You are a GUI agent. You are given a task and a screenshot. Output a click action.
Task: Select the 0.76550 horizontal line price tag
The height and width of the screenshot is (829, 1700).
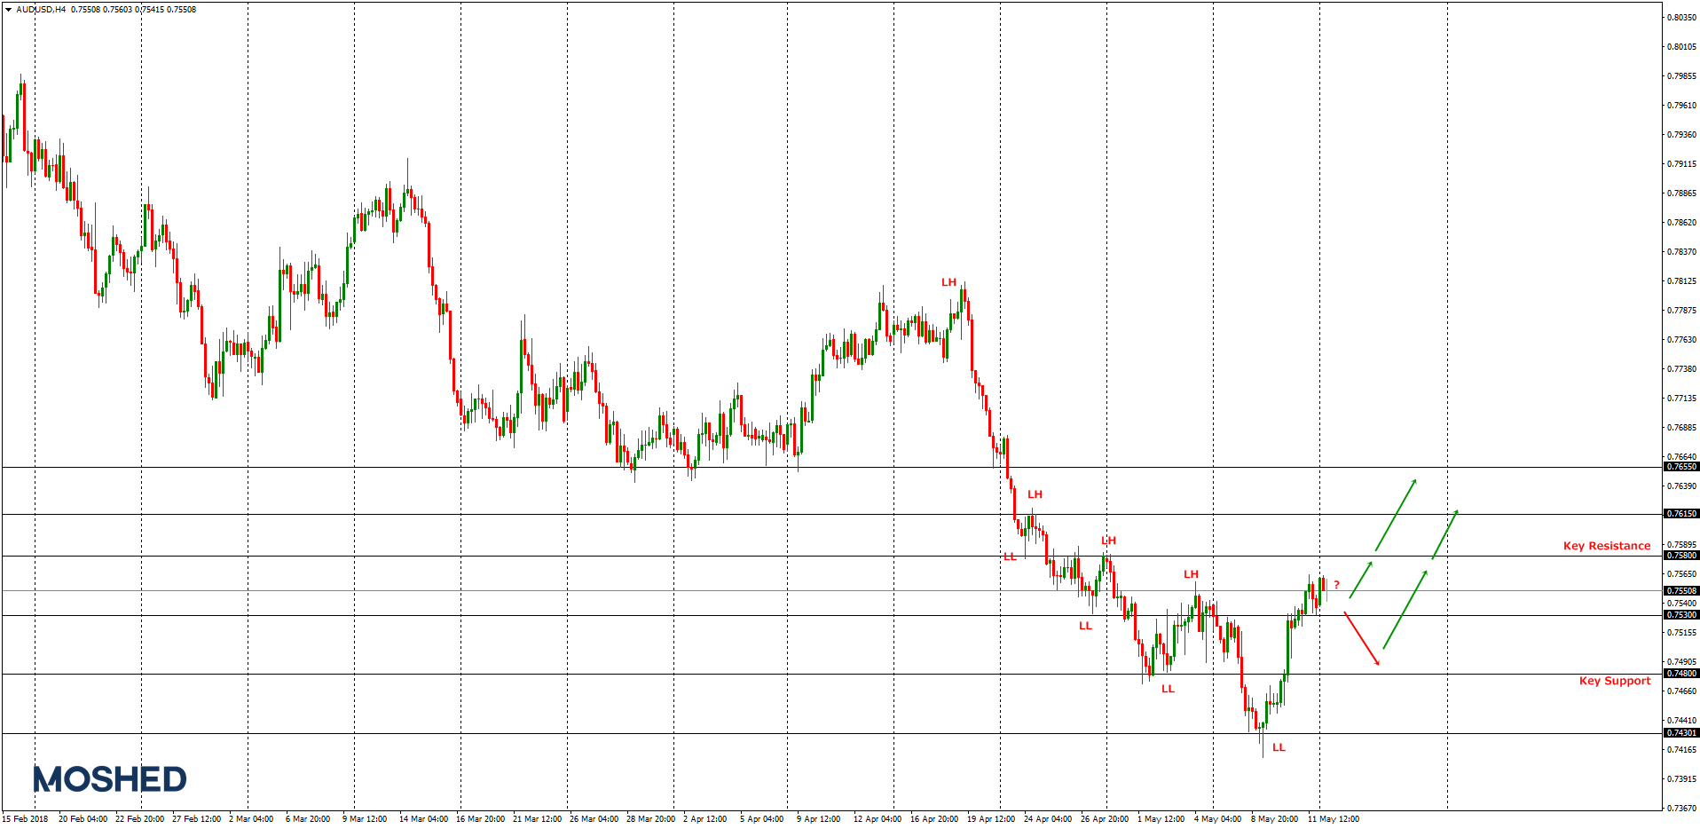[1680, 467]
